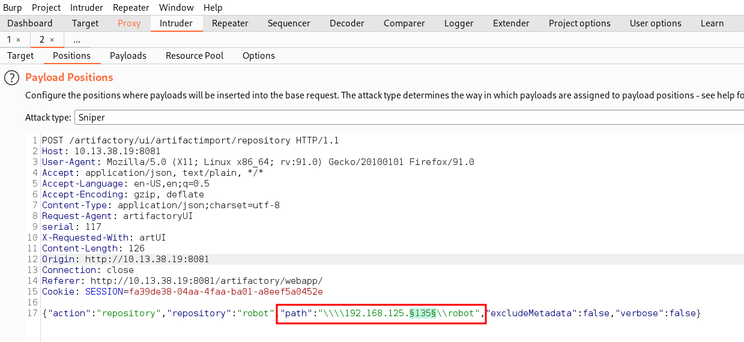Image resolution: width=744 pixels, height=342 pixels.
Task: Open the Attack type dropdown
Action: pos(408,118)
